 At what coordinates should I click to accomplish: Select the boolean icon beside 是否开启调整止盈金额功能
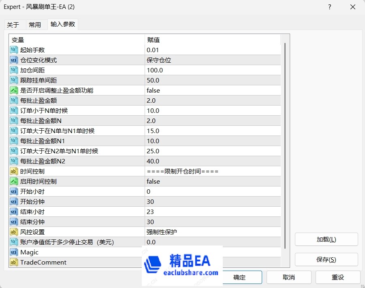tap(14, 91)
